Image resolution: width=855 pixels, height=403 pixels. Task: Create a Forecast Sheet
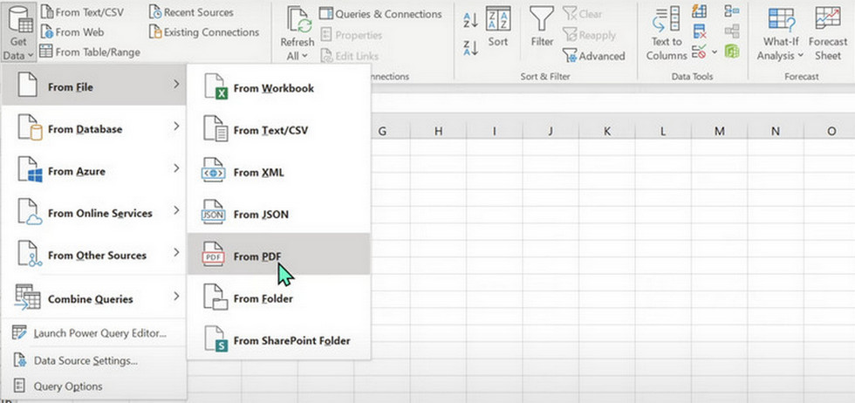point(828,34)
